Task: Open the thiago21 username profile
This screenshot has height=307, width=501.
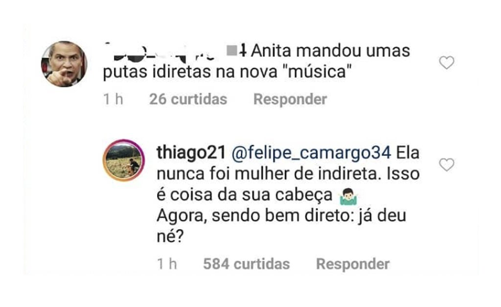Action: (x=188, y=153)
